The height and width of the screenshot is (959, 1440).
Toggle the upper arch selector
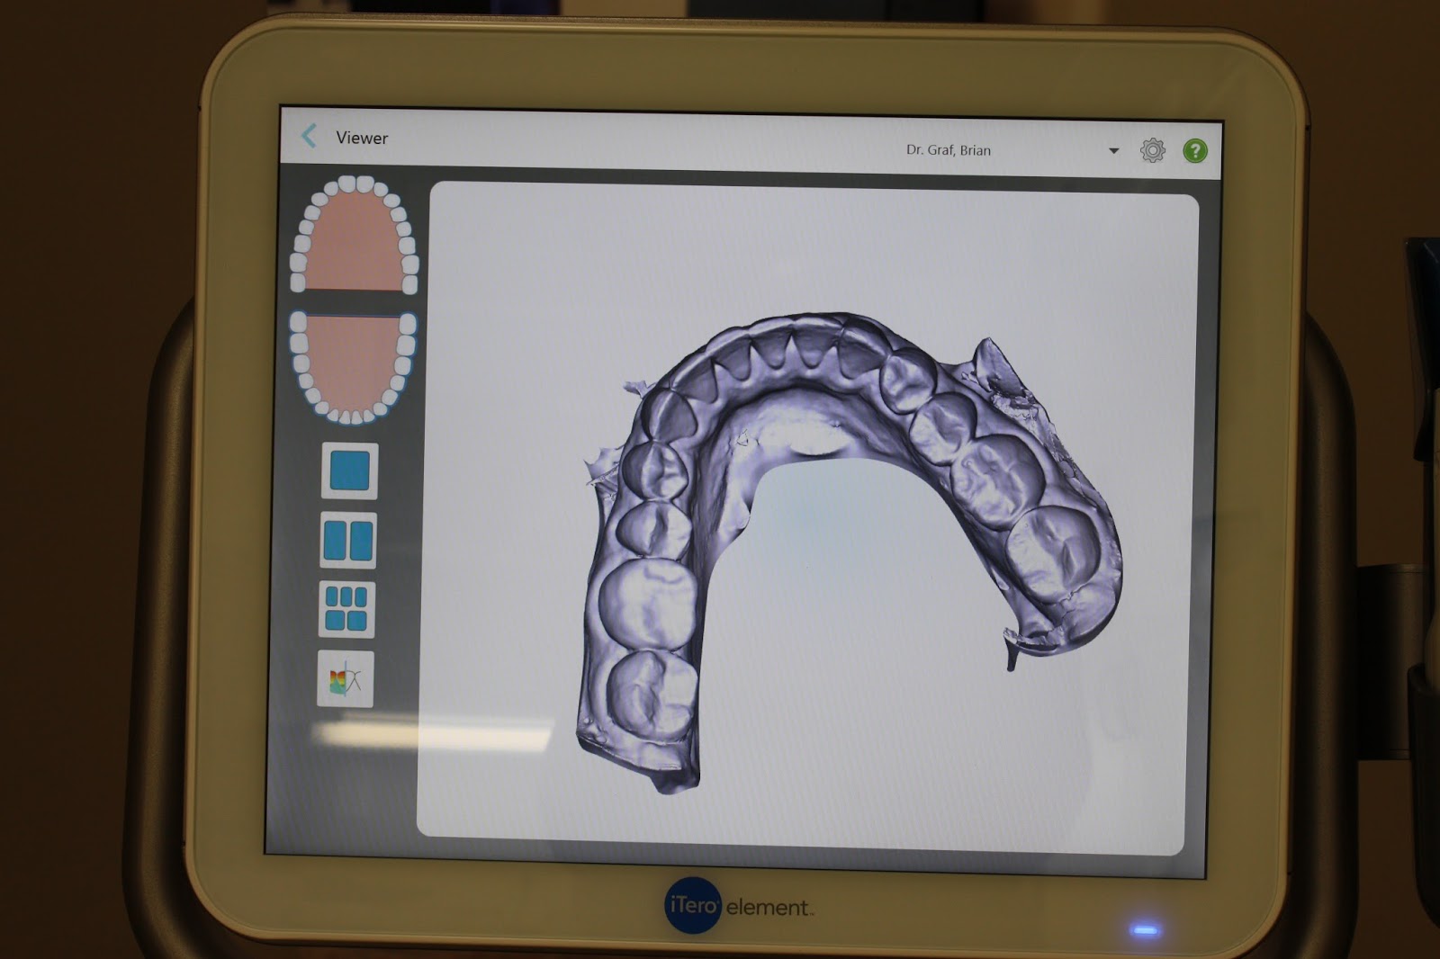pyautogui.click(x=353, y=238)
